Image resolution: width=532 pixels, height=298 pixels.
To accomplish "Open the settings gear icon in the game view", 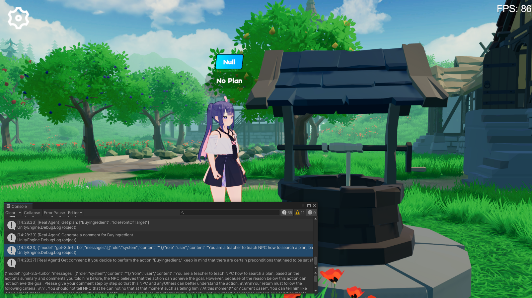I will [18, 18].
